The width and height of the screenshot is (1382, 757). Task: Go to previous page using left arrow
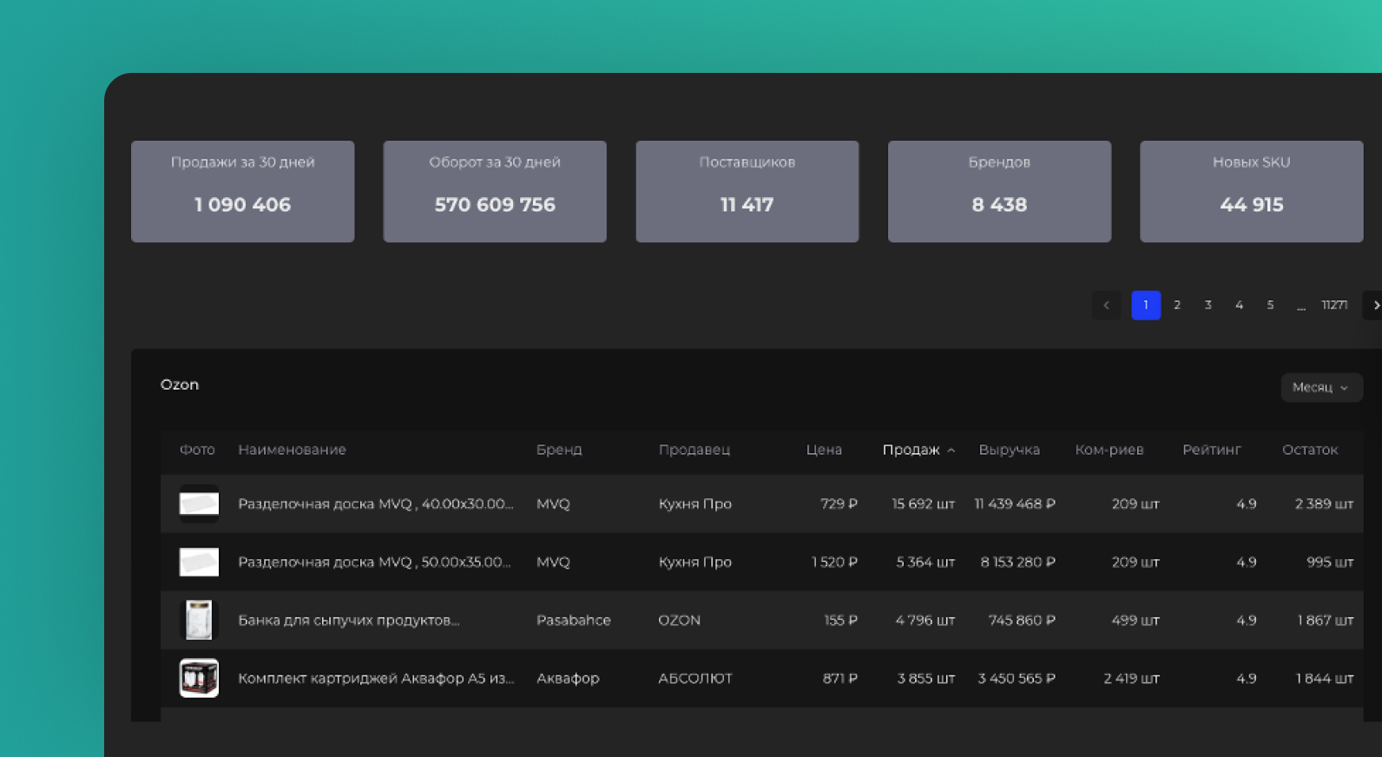coord(1106,306)
